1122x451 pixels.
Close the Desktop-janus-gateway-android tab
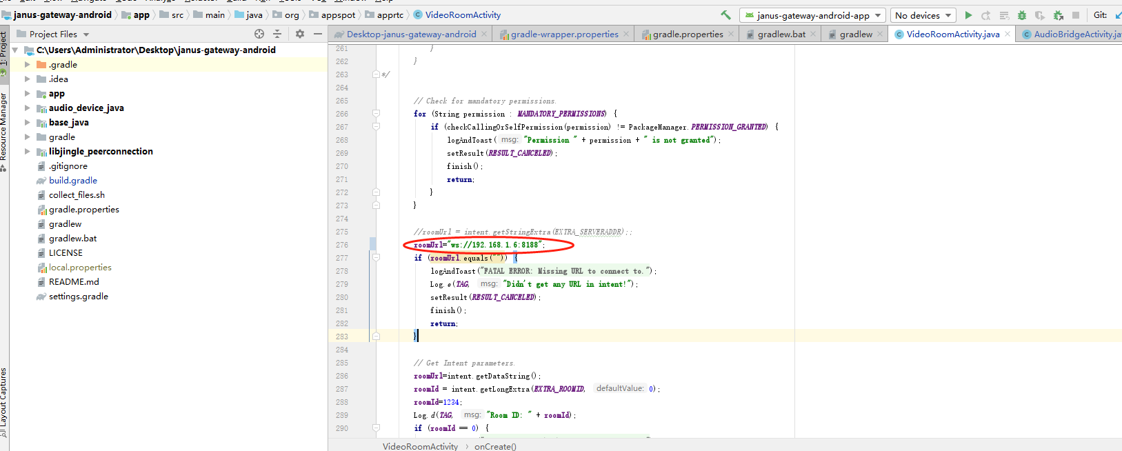pyautogui.click(x=484, y=34)
